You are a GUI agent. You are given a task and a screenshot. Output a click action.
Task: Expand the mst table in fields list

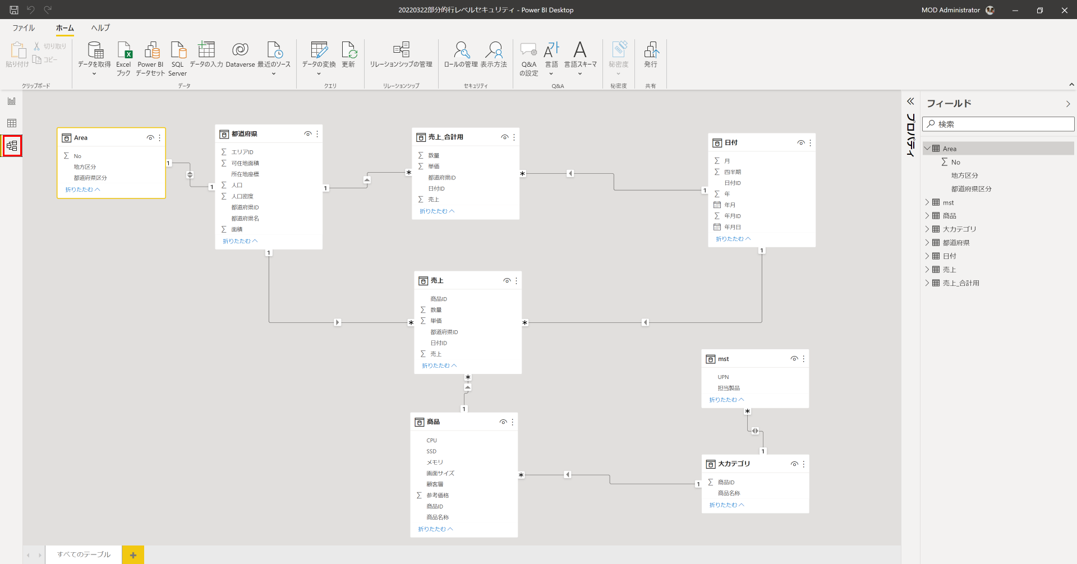pyautogui.click(x=927, y=202)
